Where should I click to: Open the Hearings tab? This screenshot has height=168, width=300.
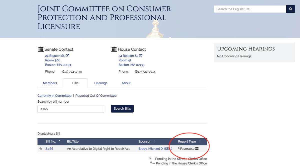[101, 83]
